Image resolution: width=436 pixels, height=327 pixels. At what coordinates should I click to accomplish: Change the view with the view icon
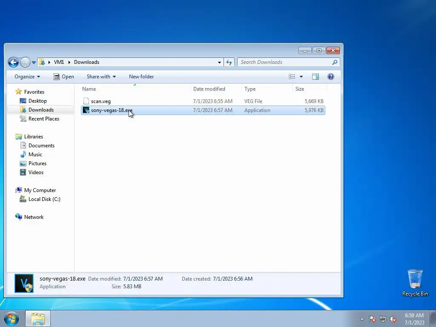[x=292, y=77]
